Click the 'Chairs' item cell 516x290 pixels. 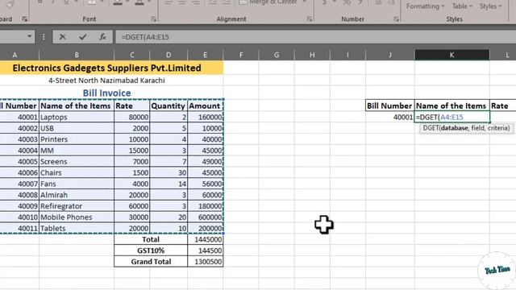(77, 172)
